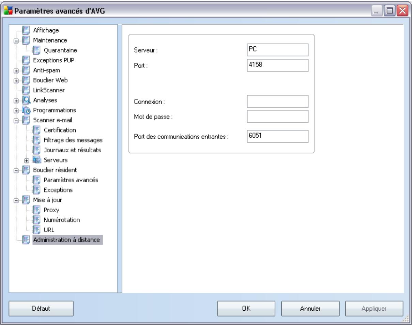The width and height of the screenshot is (413, 325).
Task: Click the Bouclier résident icon
Action: pos(25,169)
